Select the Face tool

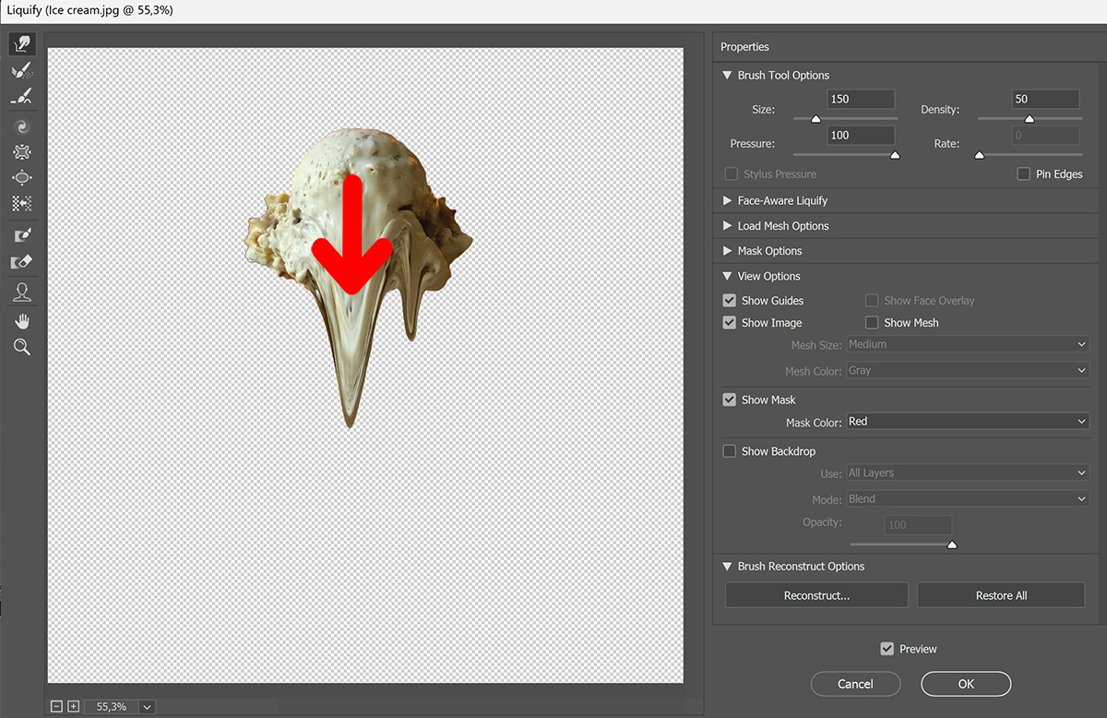pos(21,291)
